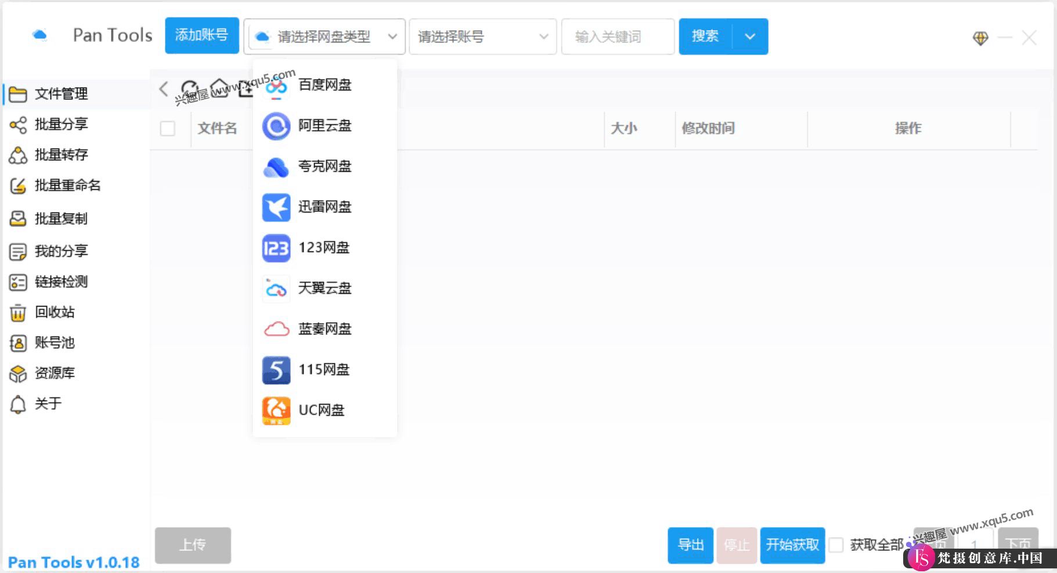Viewport: 1057px width, 573px height.
Task: Click the 修改时间 column header
Action: pyautogui.click(x=708, y=128)
